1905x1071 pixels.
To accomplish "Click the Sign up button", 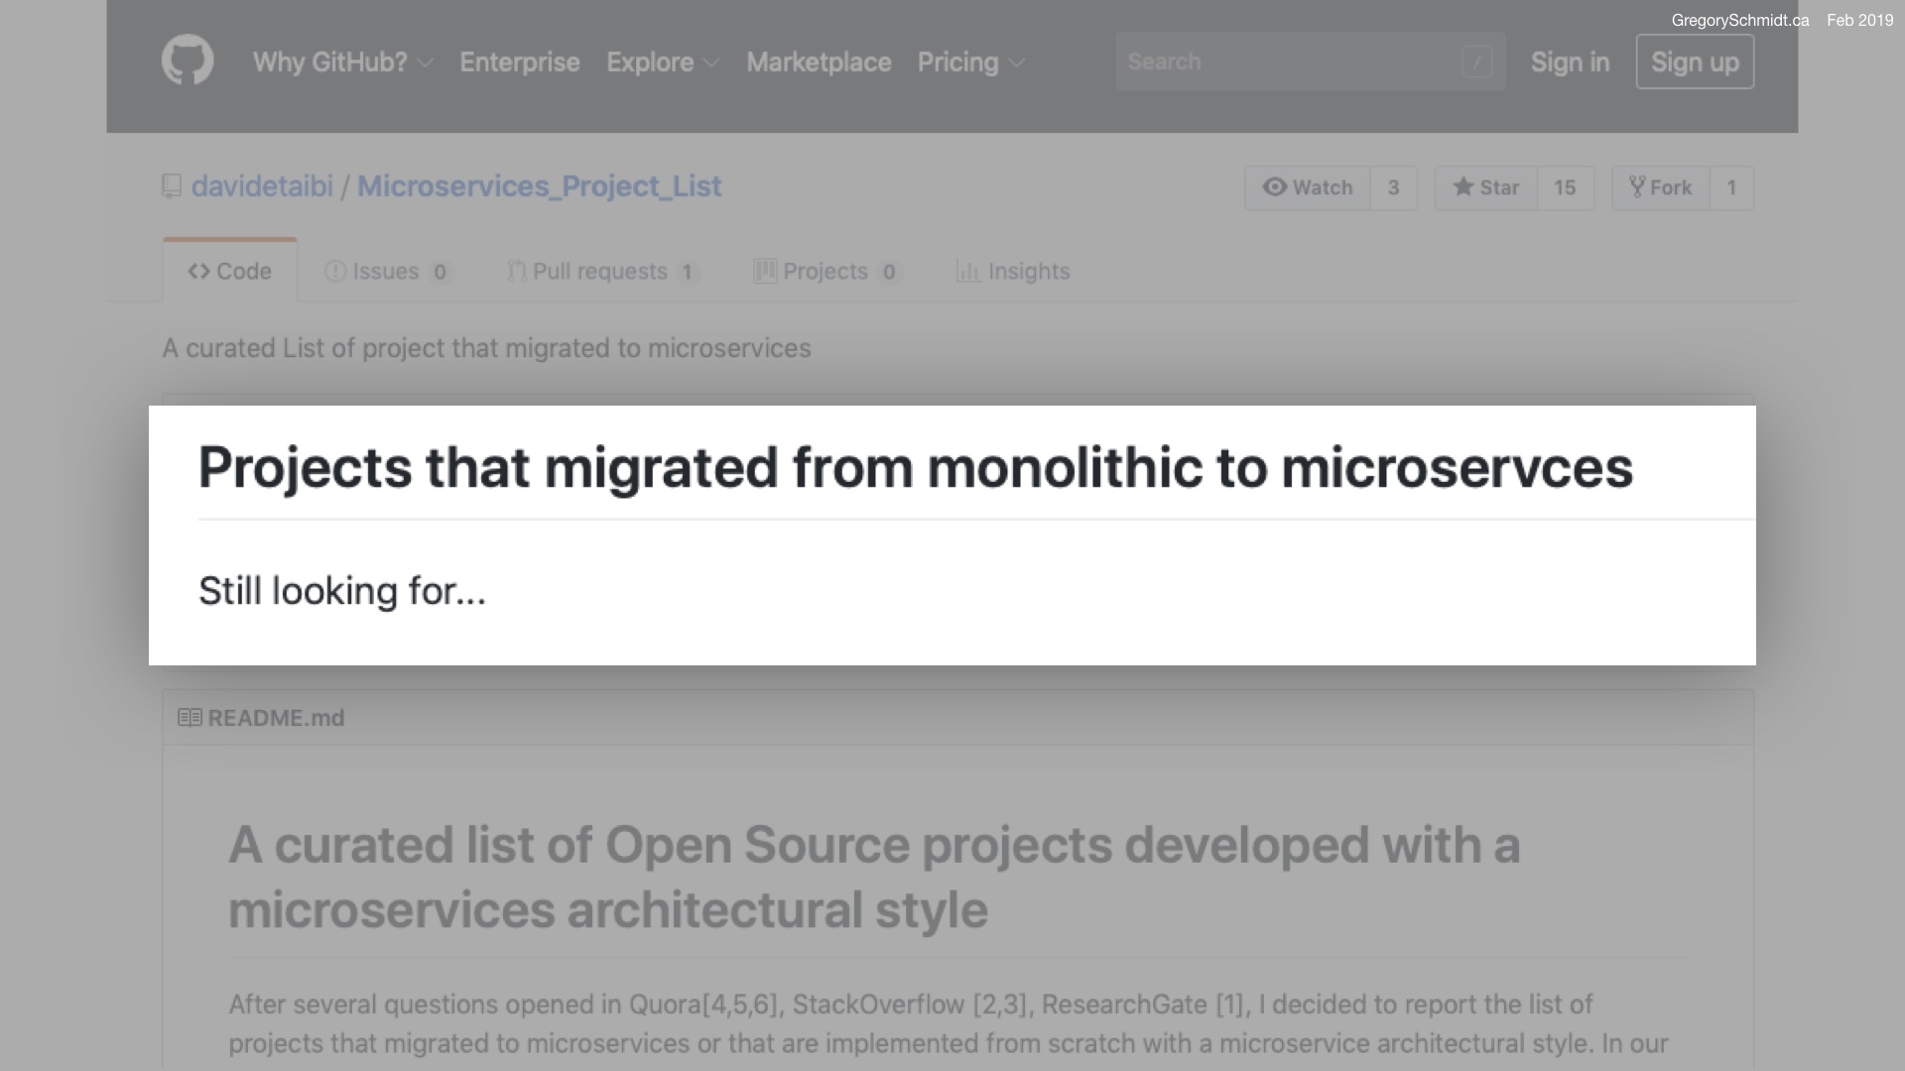I will 1695,61.
